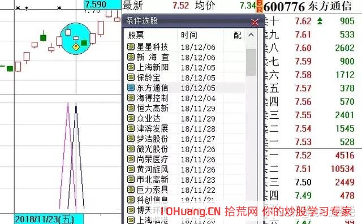Viewport: 362px width, 224px height.
Task: Click the 18/11/23 date cell
Action: 198,180
